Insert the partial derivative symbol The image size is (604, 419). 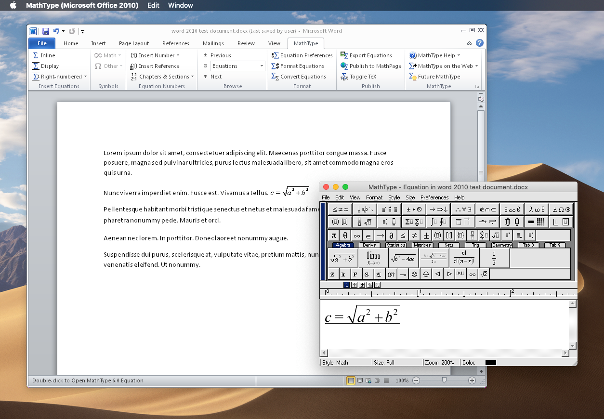point(391,235)
